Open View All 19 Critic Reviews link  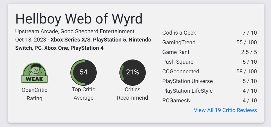click(x=225, y=110)
